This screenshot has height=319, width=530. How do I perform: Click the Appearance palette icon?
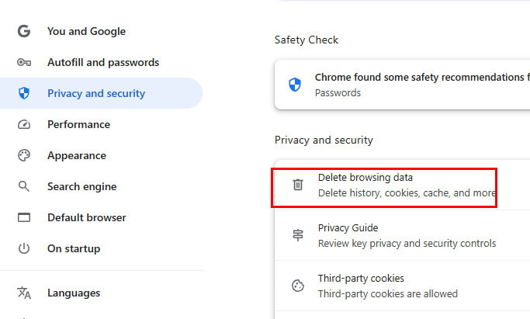24,155
